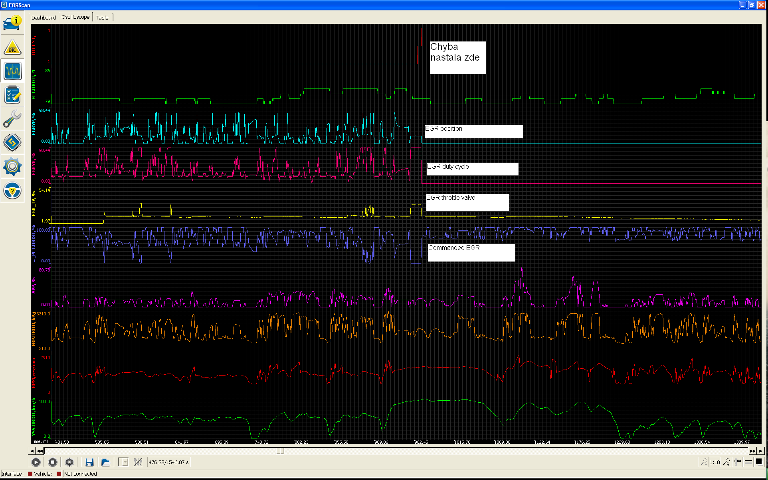Click the 1:10 zoom scale button

[x=715, y=462]
